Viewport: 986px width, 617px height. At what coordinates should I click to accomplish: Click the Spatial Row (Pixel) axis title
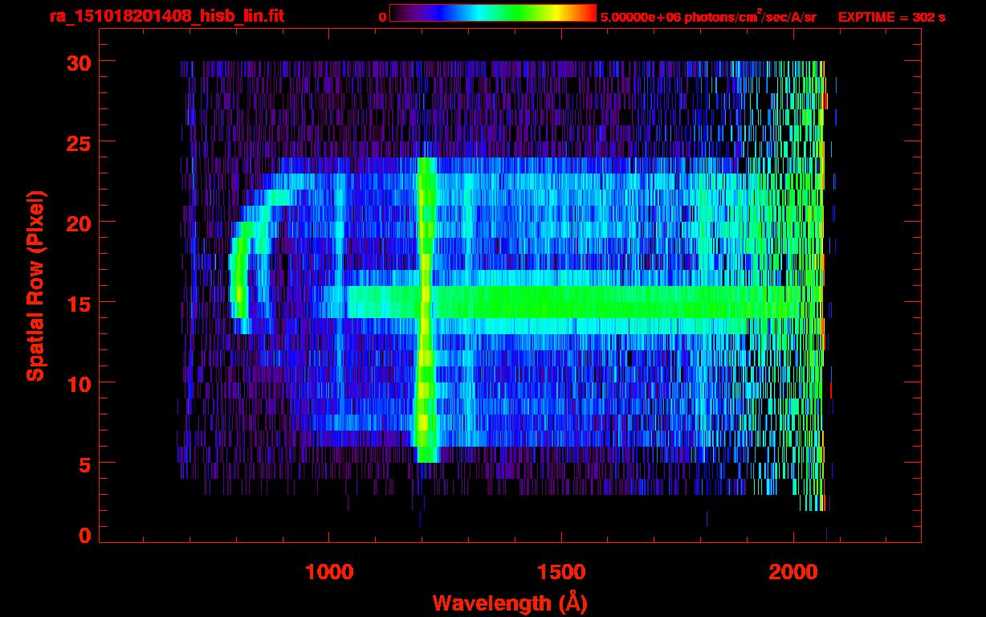[35, 286]
